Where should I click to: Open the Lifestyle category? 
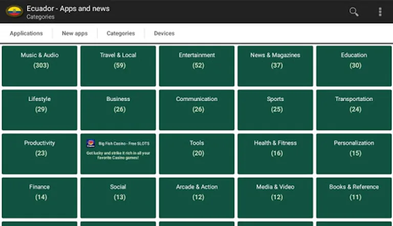(x=39, y=110)
